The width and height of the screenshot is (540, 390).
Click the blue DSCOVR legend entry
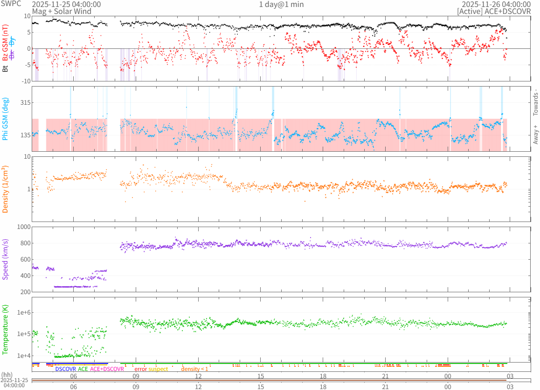tap(66, 369)
